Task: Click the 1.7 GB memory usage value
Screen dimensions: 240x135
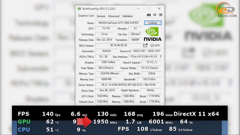Action: coord(133,121)
